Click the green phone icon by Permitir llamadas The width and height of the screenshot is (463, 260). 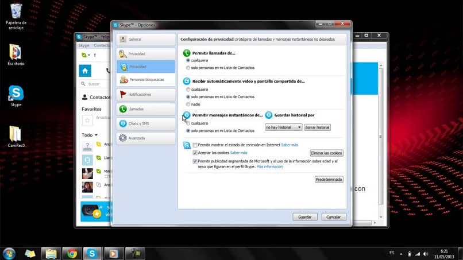click(x=187, y=53)
